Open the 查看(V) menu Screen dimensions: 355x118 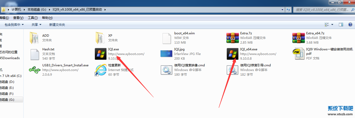pos(18,18)
